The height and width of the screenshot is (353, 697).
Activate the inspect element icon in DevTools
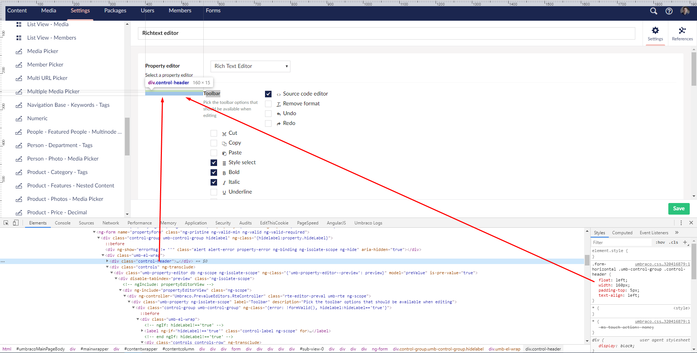click(x=5, y=222)
